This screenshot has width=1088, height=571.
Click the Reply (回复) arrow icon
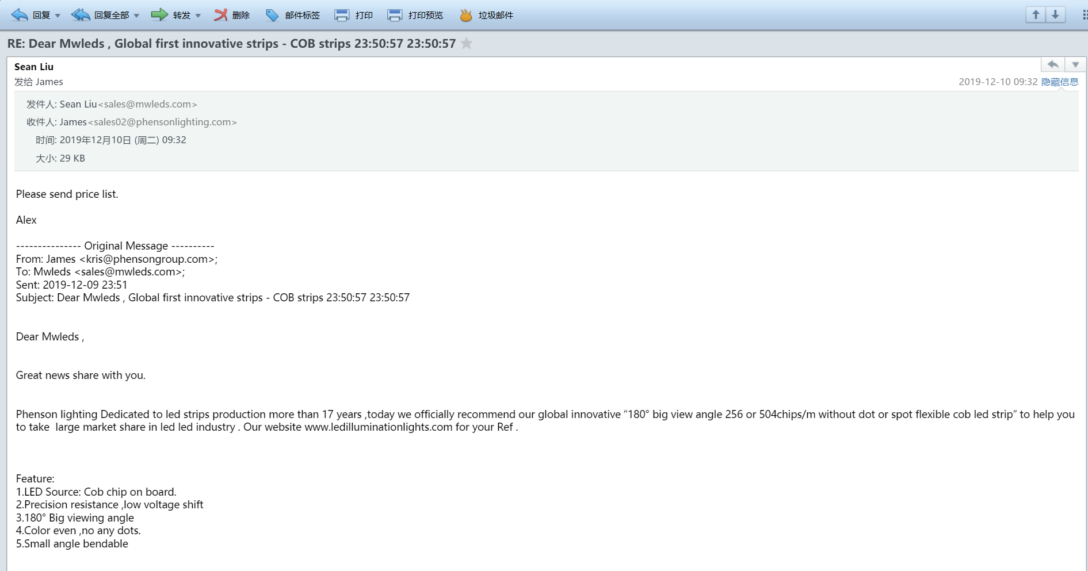[x=20, y=15]
